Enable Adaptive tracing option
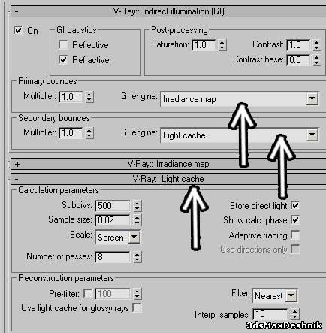 295,235
